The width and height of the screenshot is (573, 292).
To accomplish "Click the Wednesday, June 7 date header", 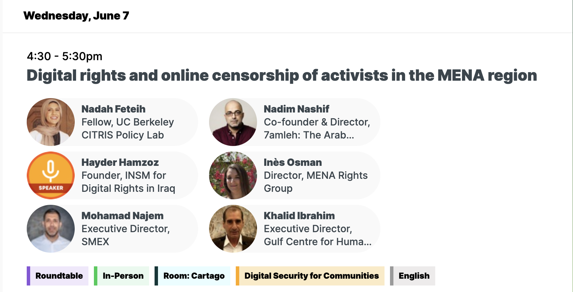I will coord(76,16).
